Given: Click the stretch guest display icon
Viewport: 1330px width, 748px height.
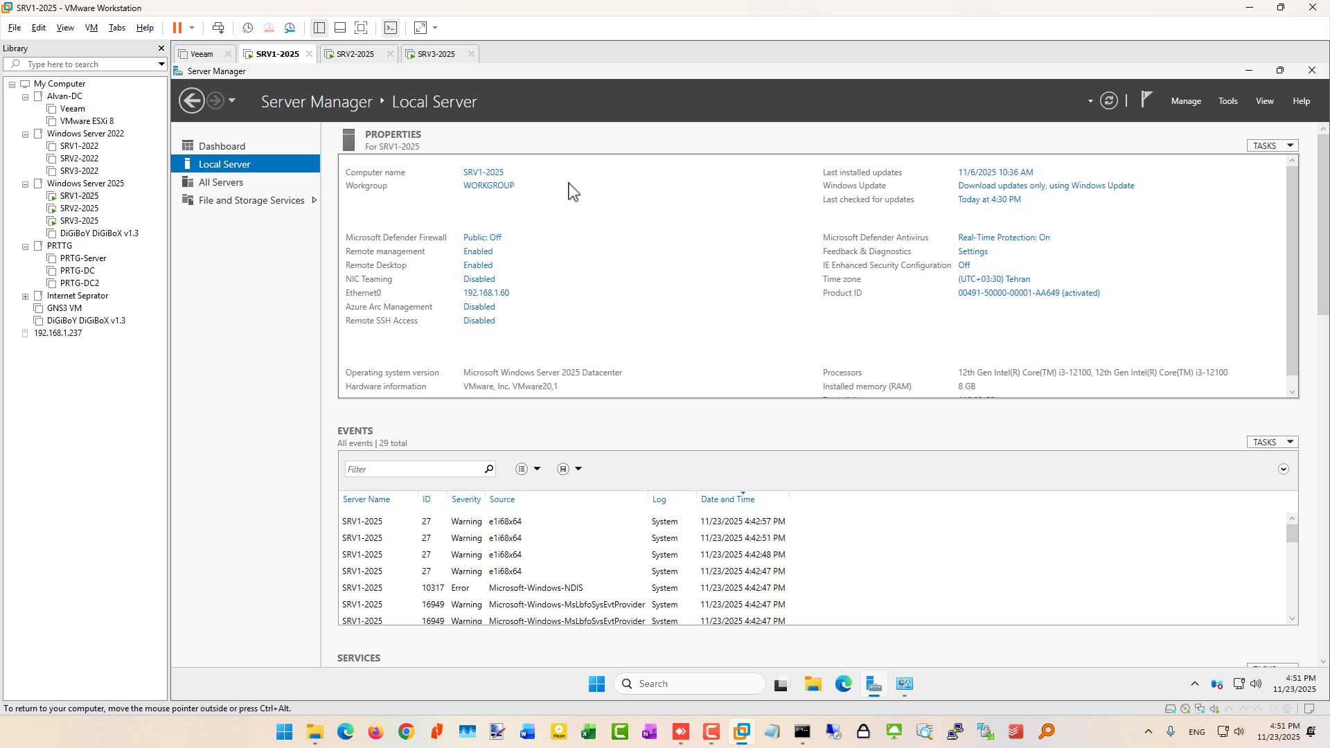Looking at the screenshot, I should [x=420, y=28].
